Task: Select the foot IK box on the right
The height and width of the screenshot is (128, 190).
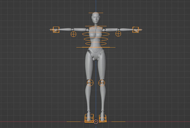Action: pos(103,119)
